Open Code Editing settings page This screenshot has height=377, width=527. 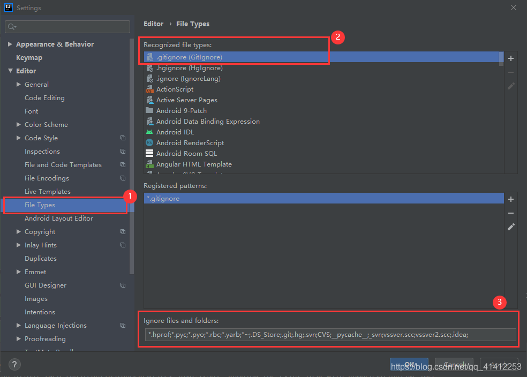point(44,98)
